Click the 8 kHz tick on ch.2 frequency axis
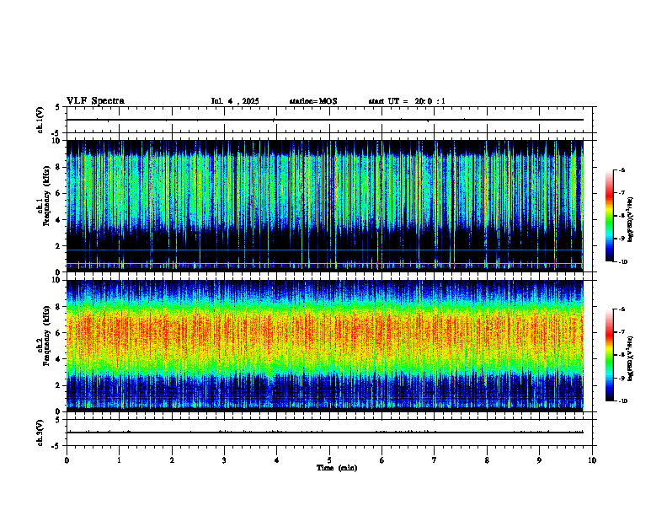Image resolution: width=667 pixels, height=516 pixels. point(59,307)
